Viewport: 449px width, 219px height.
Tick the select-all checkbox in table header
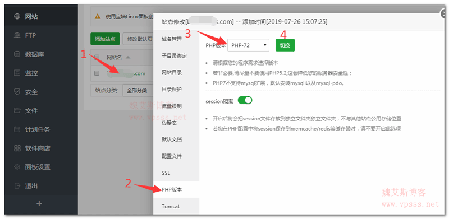(97, 57)
